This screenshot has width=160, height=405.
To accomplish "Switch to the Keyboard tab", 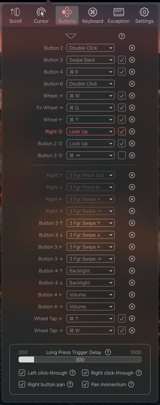I will pos(93,16).
